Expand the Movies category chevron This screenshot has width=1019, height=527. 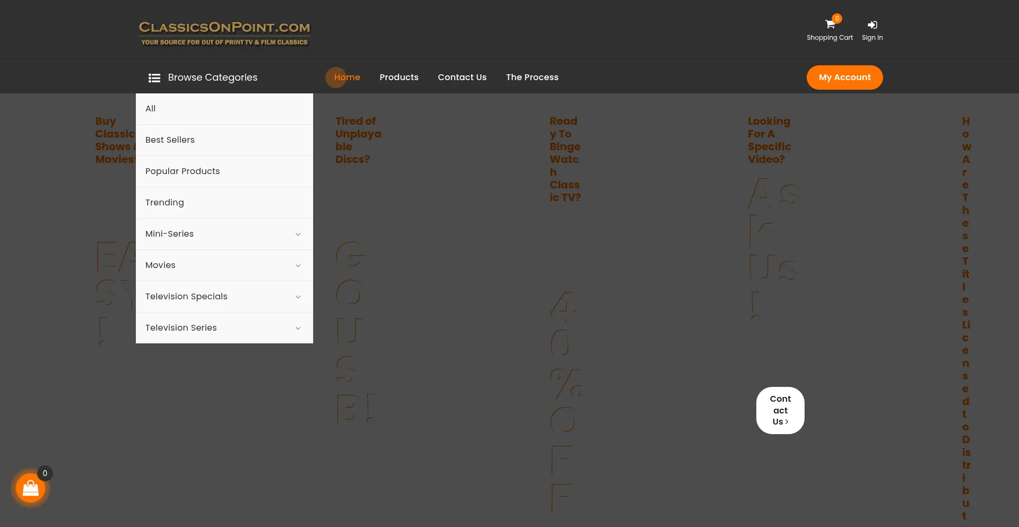(x=298, y=265)
